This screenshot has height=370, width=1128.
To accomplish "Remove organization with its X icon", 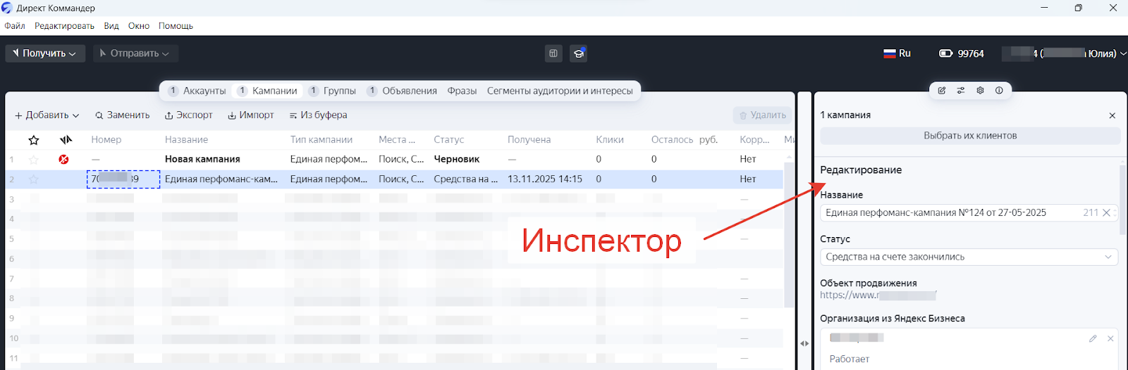I will pyautogui.click(x=1110, y=338).
